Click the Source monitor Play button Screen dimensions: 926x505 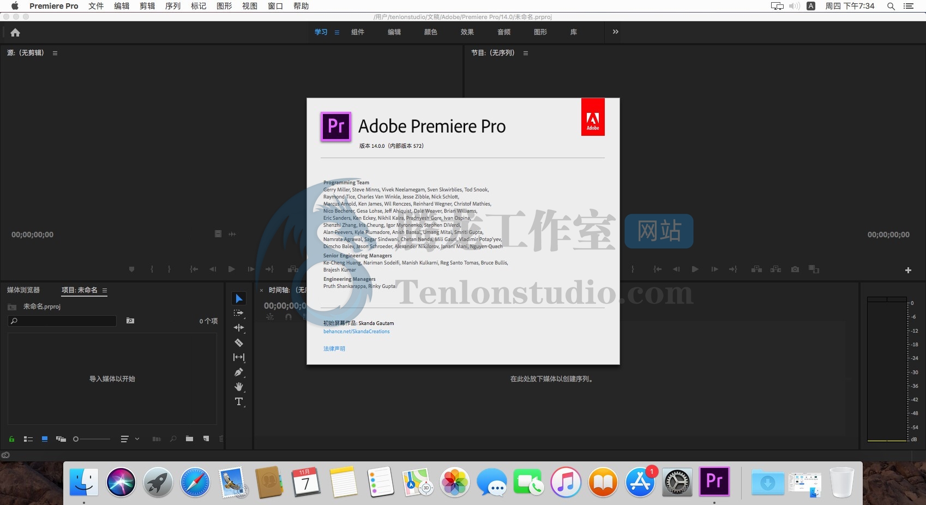(x=231, y=269)
